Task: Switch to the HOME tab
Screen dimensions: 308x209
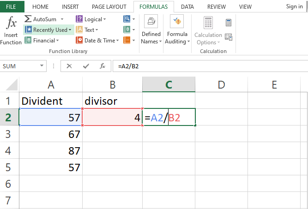Action: tap(41, 7)
